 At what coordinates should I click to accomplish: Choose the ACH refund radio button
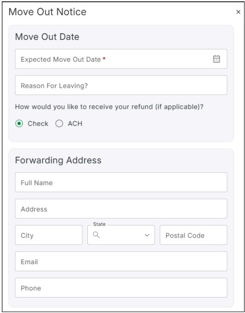coord(59,123)
